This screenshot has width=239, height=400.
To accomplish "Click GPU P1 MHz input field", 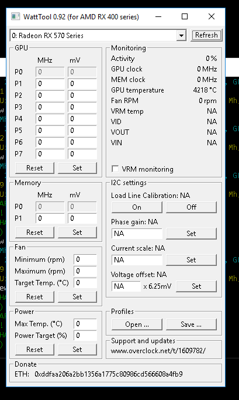I will 50,84.
